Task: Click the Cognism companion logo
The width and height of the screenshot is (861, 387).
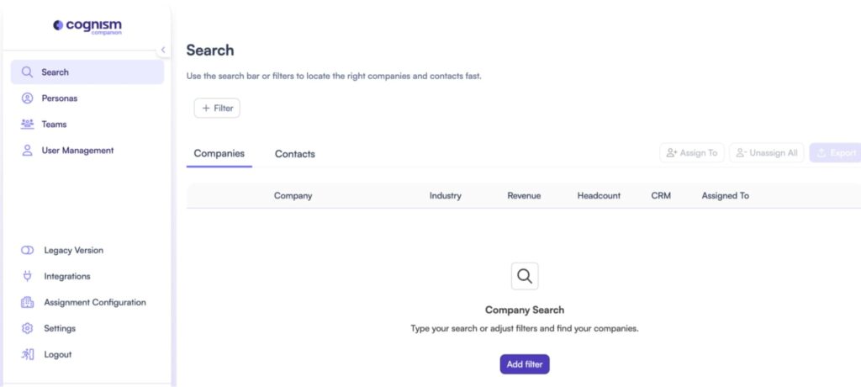Action: pyautogui.click(x=87, y=27)
